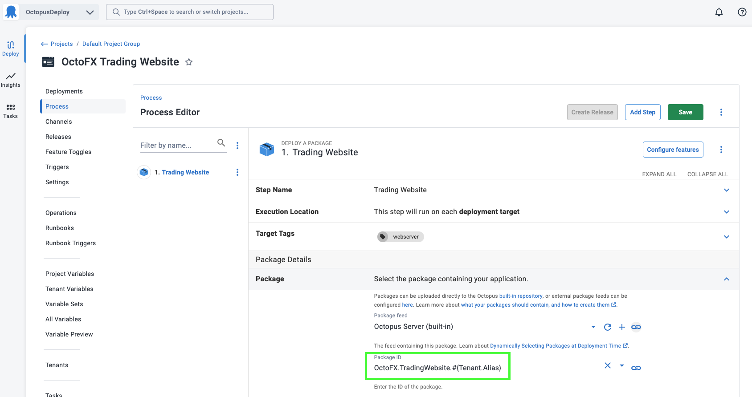Open project Settings page

57,182
